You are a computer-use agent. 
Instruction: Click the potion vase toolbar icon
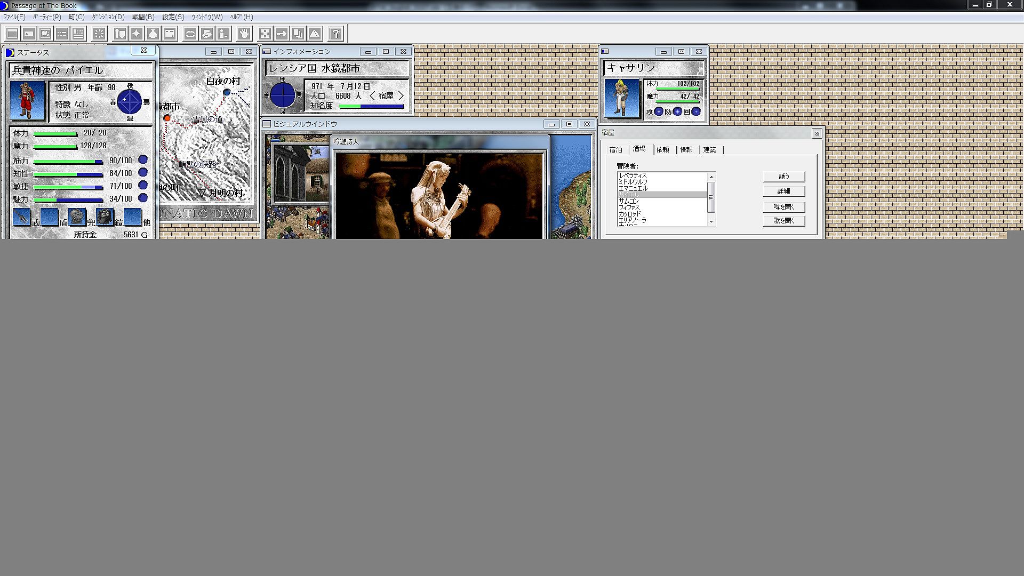coord(153,34)
